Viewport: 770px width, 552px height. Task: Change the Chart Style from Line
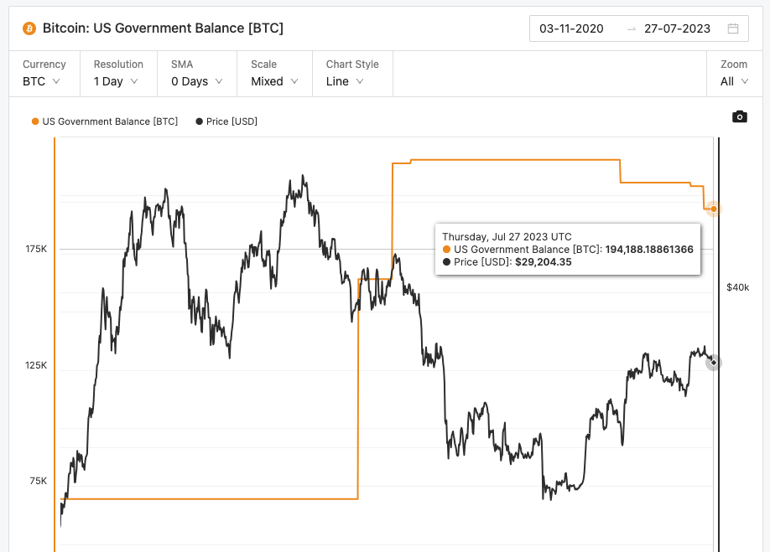(346, 81)
